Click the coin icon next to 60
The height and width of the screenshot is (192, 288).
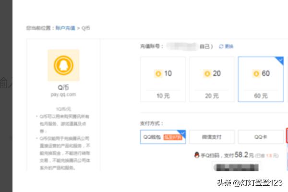[256, 73]
